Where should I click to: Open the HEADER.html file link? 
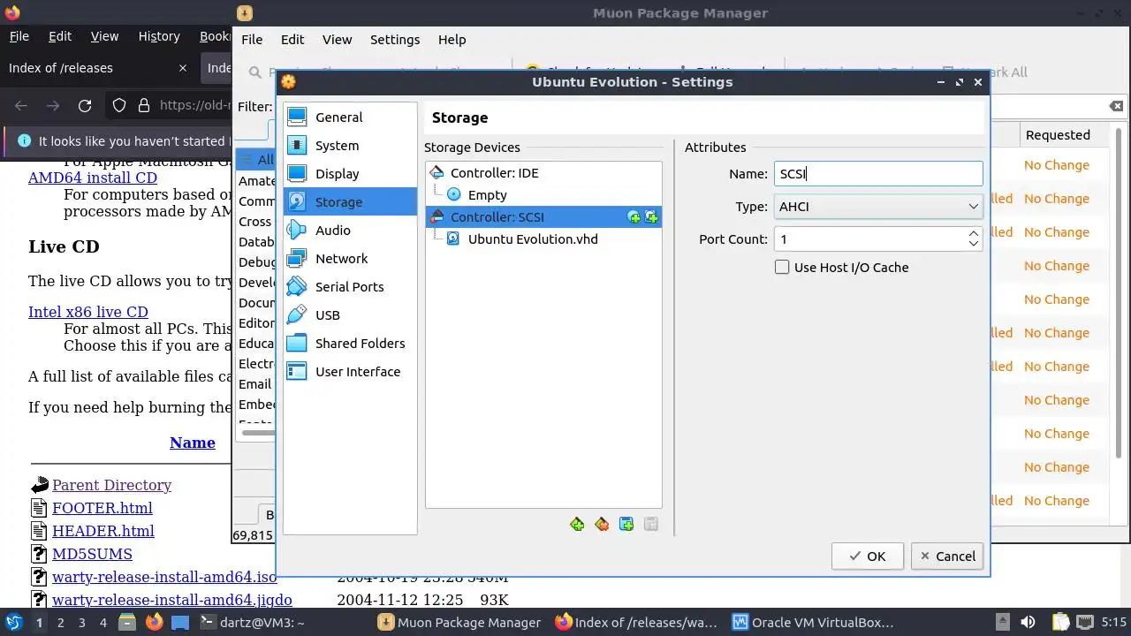pyautogui.click(x=103, y=531)
